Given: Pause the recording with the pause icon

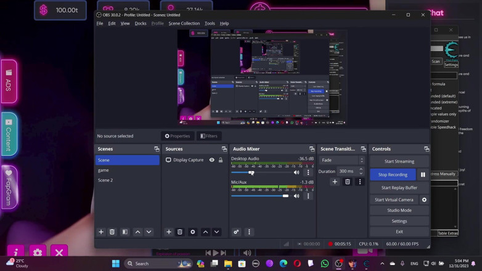Looking at the screenshot, I should (x=423, y=174).
